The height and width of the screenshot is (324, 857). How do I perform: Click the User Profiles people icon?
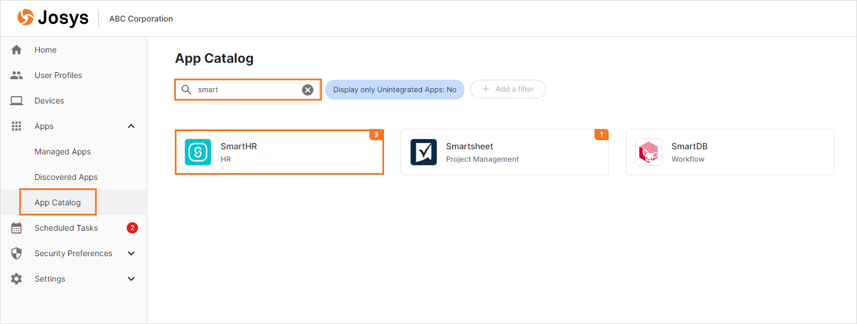(16, 75)
